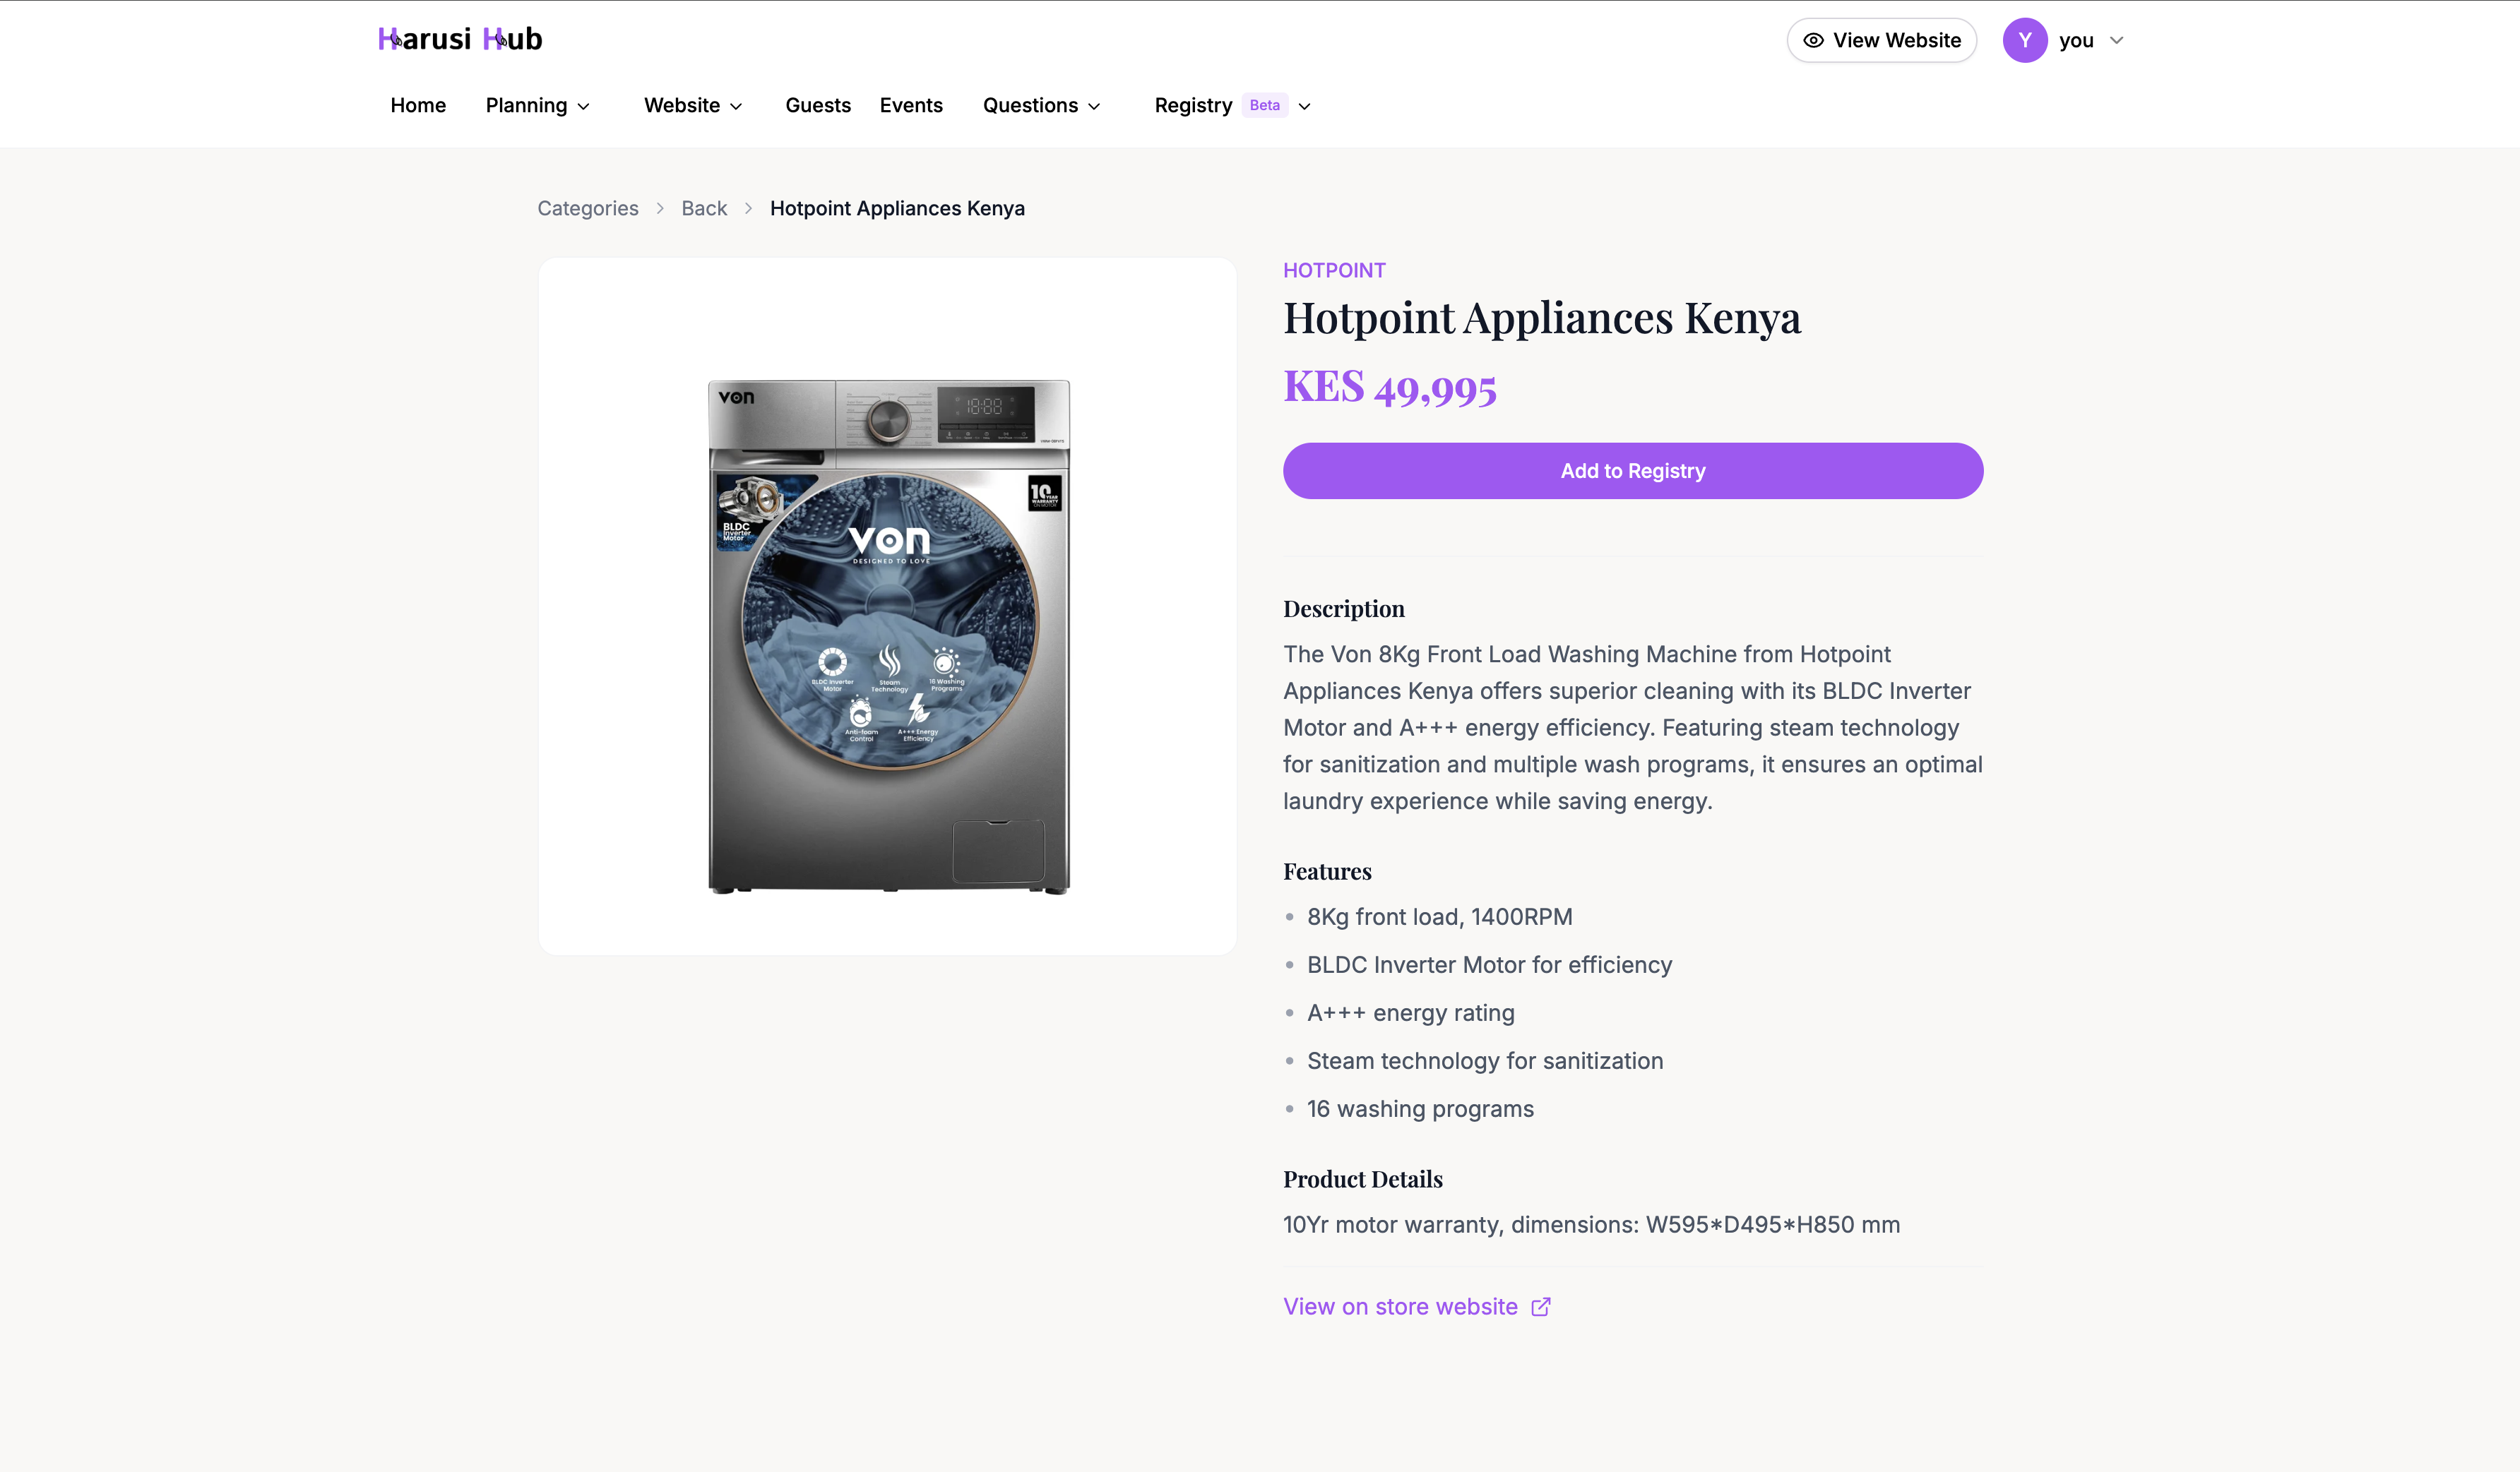Click the Categories breadcrumb link

pos(587,209)
